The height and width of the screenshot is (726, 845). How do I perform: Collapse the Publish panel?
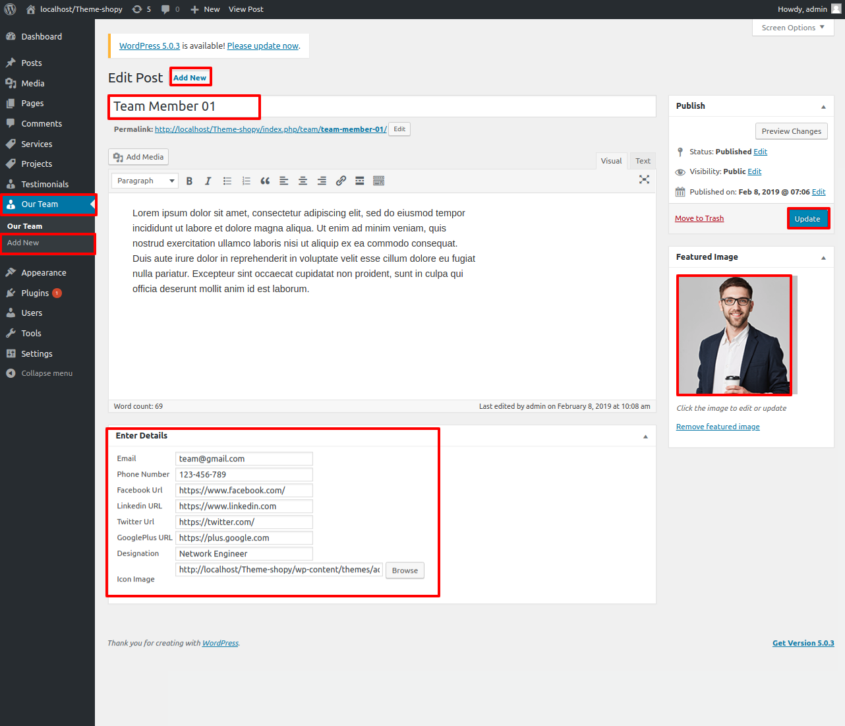tap(823, 107)
